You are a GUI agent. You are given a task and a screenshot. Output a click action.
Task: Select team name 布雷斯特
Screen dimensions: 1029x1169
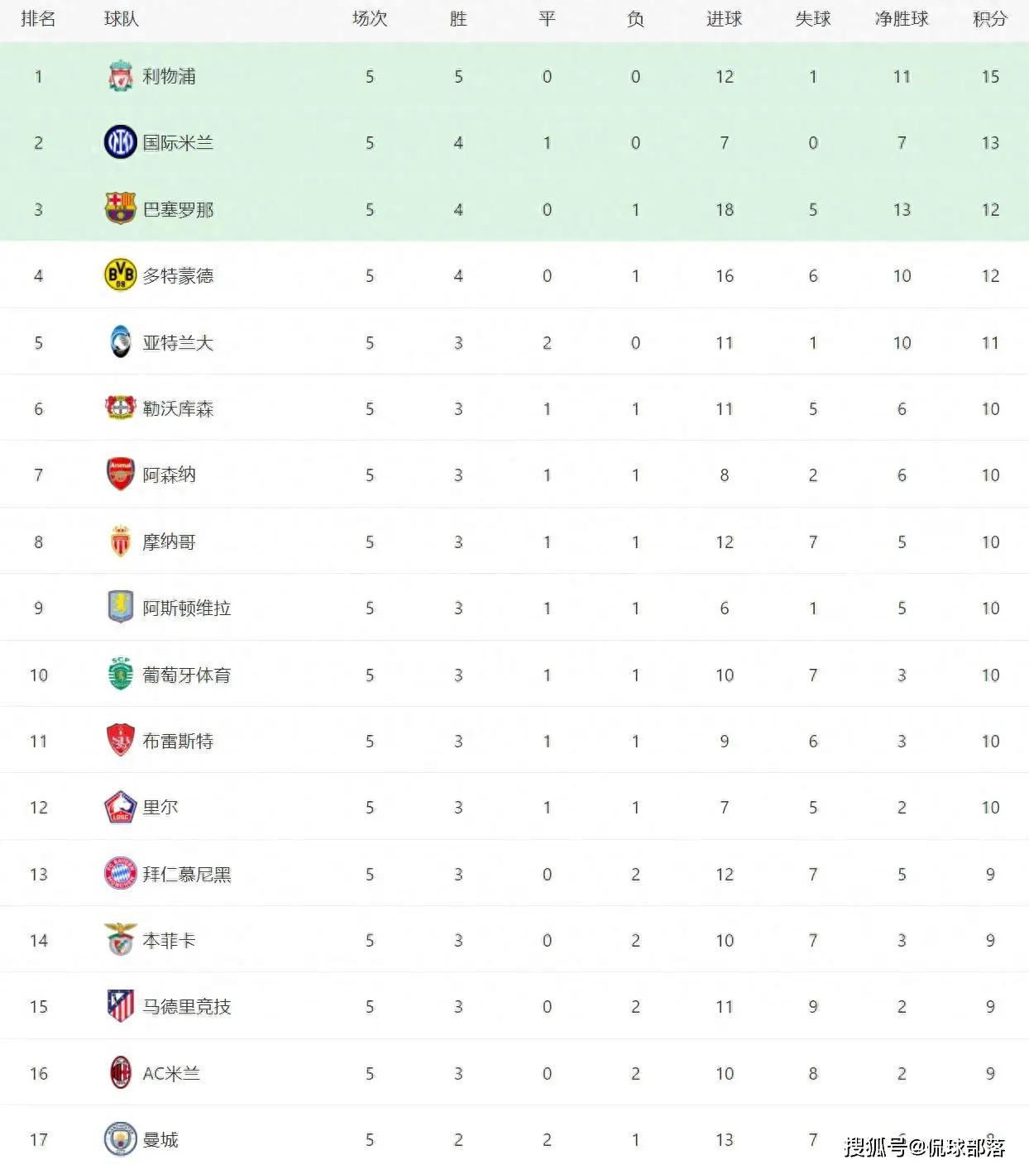pyautogui.click(x=178, y=742)
